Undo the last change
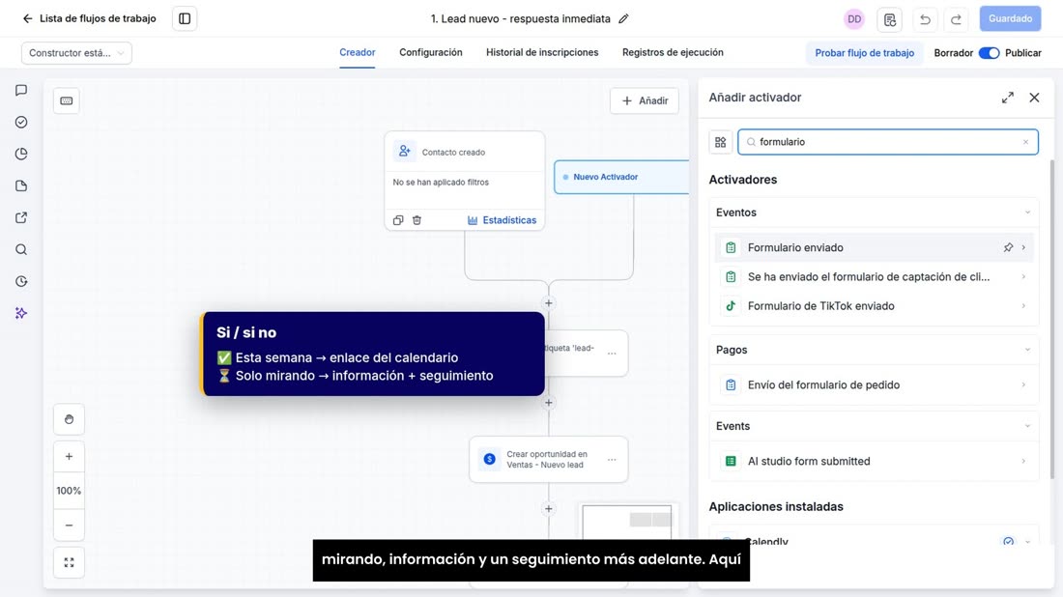The image size is (1063, 597). point(925,19)
